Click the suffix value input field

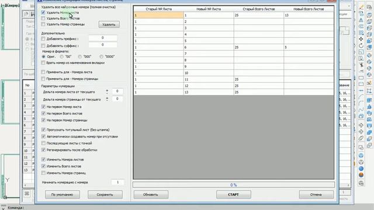tap(103, 45)
